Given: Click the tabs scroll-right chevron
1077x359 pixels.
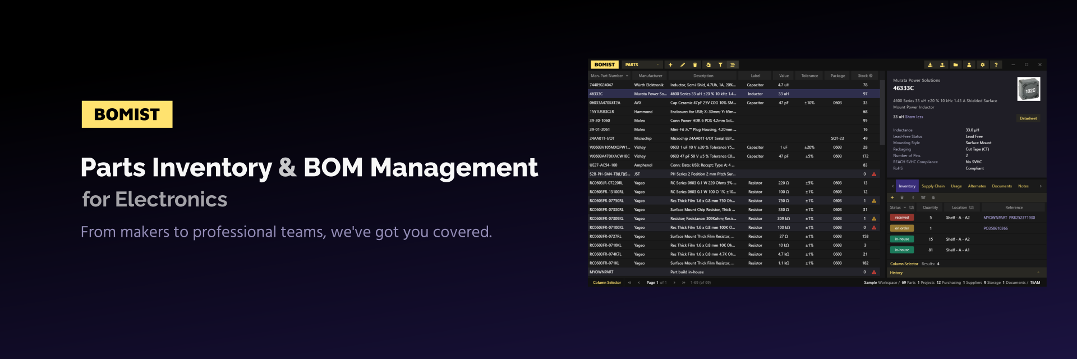Looking at the screenshot, I should 1041,186.
